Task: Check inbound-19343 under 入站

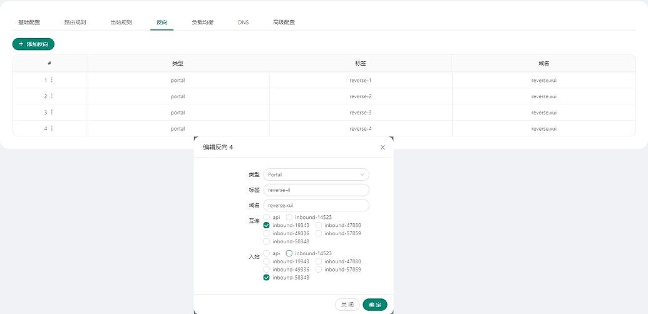Action: point(267,261)
